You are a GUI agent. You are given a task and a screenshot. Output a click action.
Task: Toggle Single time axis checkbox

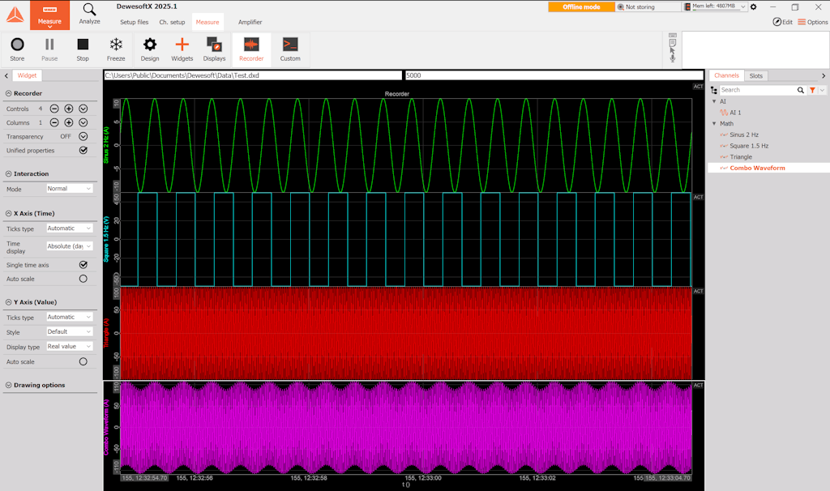(x=83, y=265)
